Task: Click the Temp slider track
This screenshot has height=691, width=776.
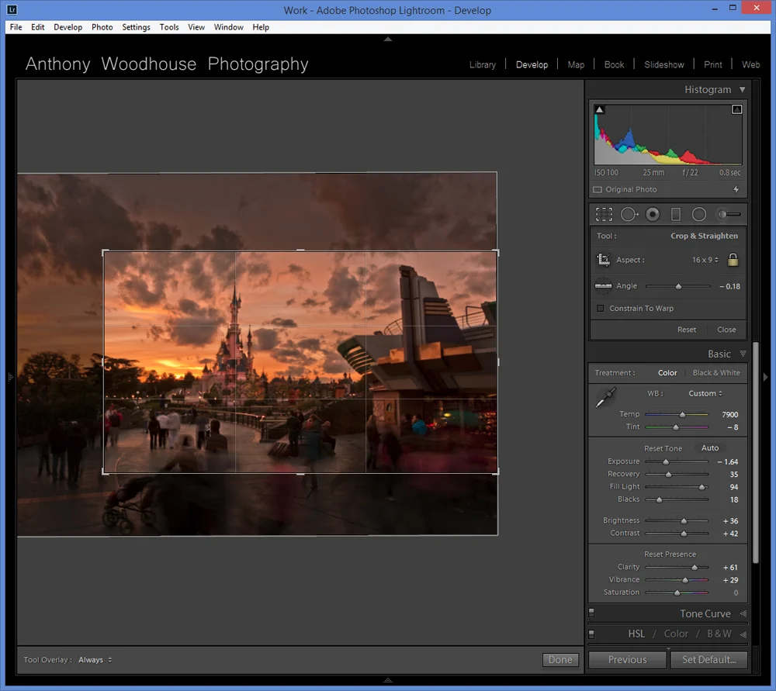Action: point(677,414)
